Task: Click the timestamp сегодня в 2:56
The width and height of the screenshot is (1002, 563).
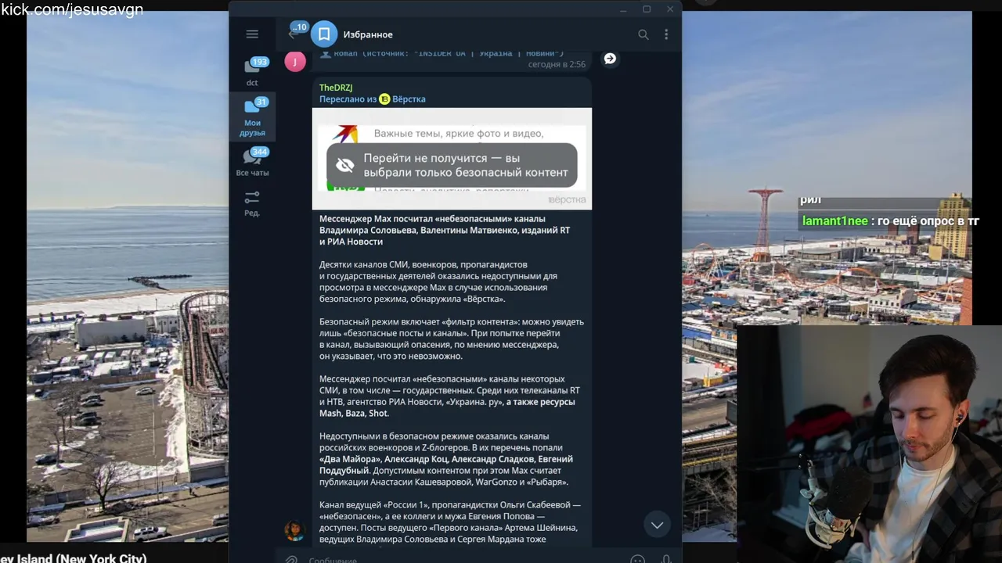Action: coord(556,64)
